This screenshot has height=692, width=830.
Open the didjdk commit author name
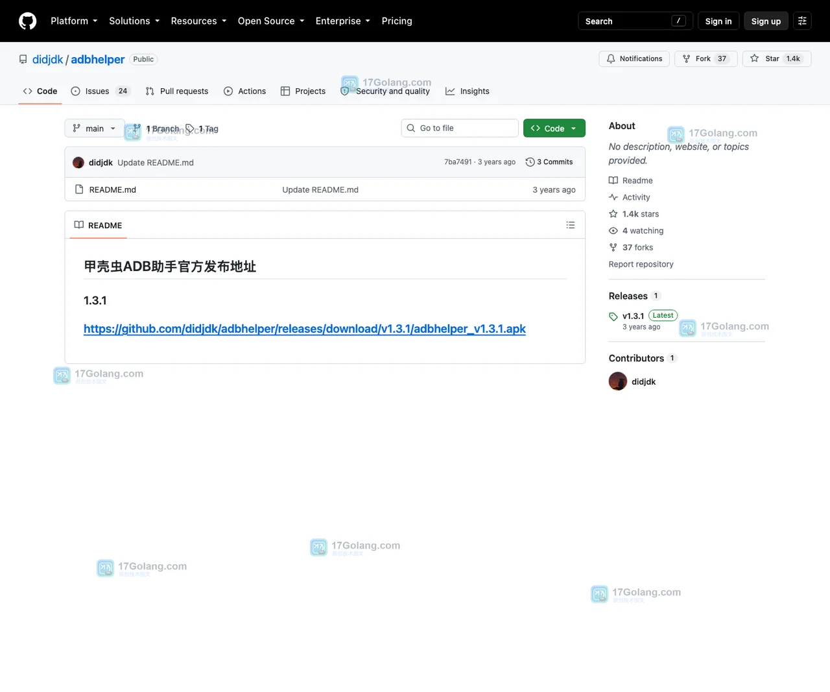[x=101, y=162]
